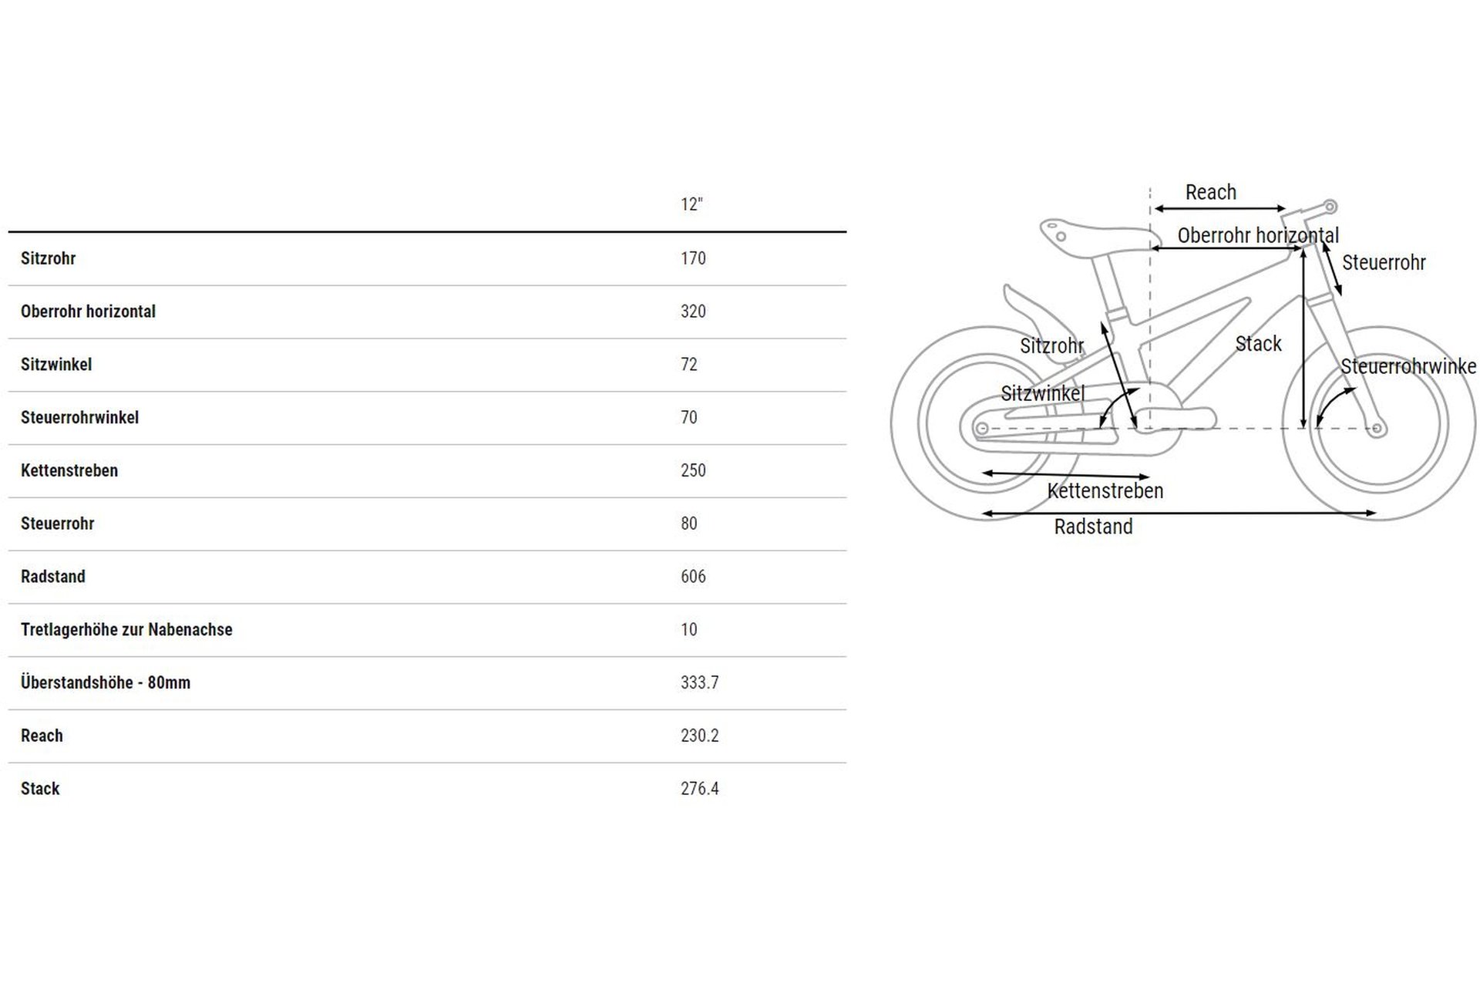Screen dimensions: 1480x987
Task: Click the Radstand label below the bike
Action: click(x=1093, y=527)
